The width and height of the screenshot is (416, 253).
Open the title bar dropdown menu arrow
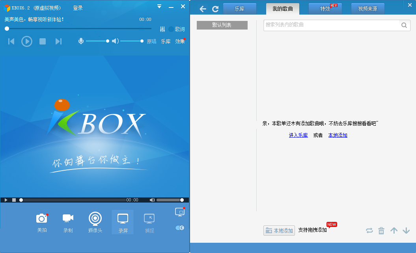pyautogui.click(x=159, y=6)
